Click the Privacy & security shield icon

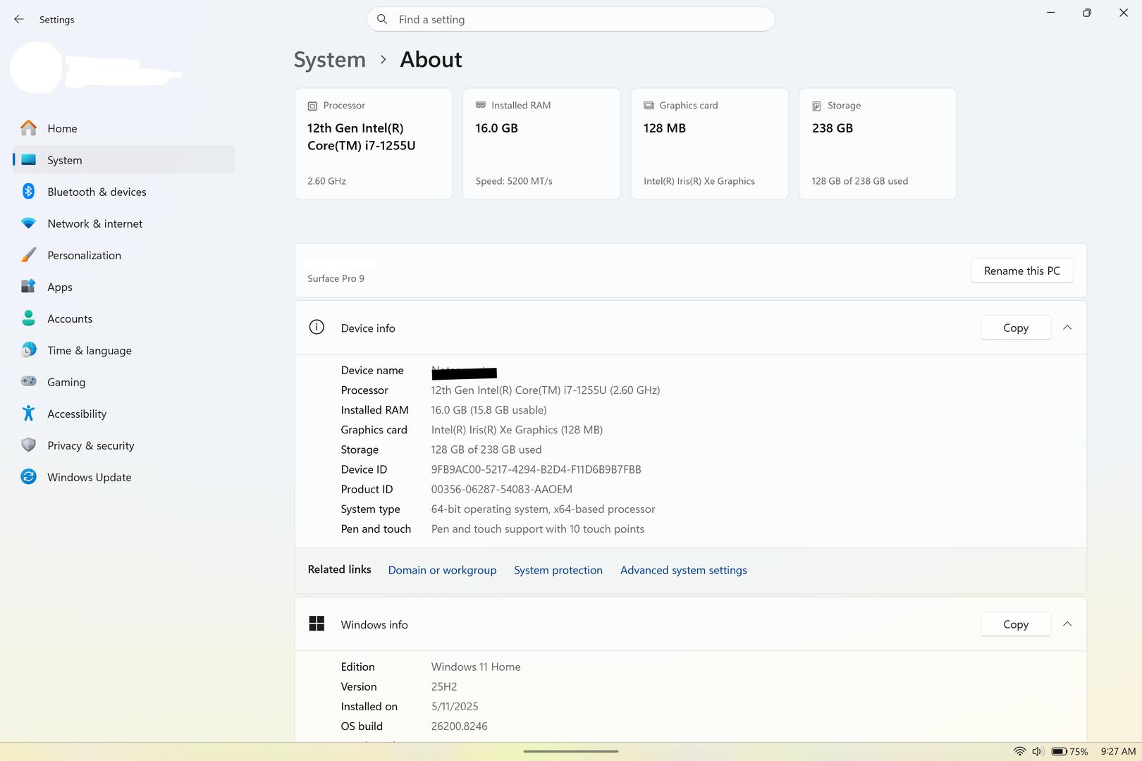click(28, 445)
